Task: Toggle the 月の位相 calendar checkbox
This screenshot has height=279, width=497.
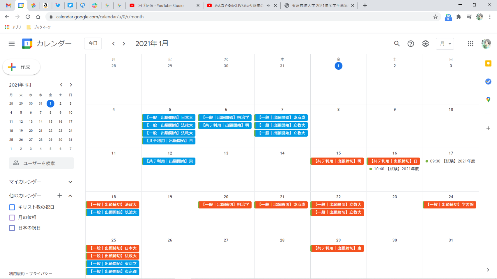Action: [x=12, y=217]
